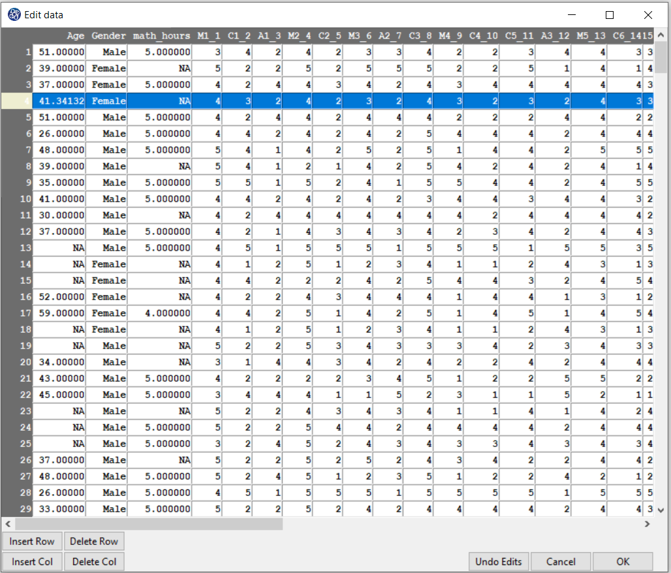This screenshot has width=671, height=573.
Task: Click the Age cell showing 41.34132
Action: click(x=59, y=101)
